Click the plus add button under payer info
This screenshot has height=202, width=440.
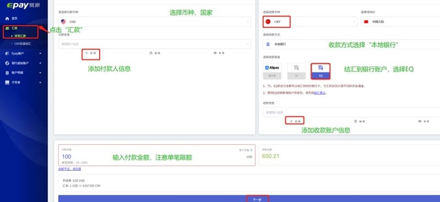click(x=91, y=53)
